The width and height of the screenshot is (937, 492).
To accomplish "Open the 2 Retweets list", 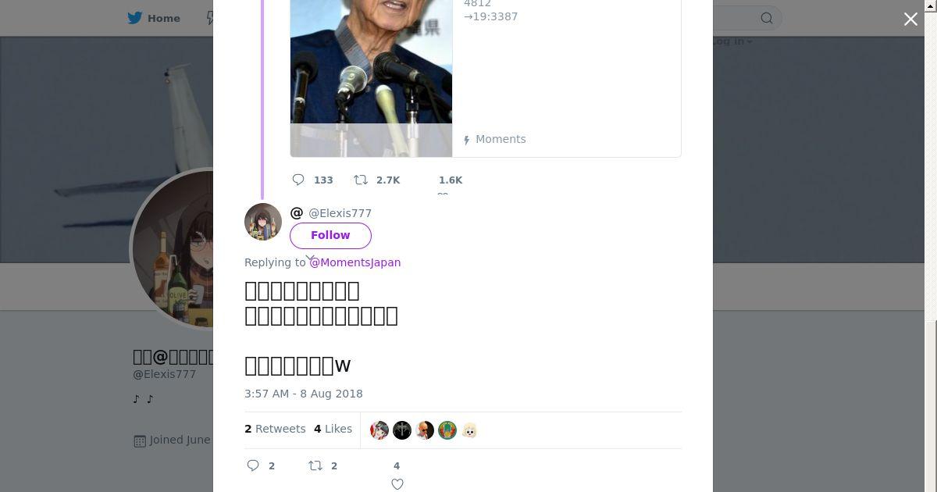I will click(275, 429).
